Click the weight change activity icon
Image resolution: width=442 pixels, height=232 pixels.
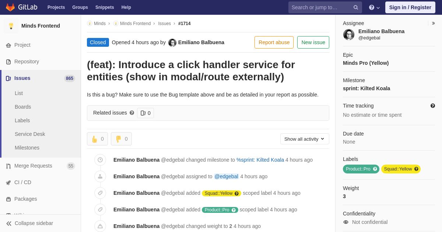pyautogui.click(x=100, y=226)
